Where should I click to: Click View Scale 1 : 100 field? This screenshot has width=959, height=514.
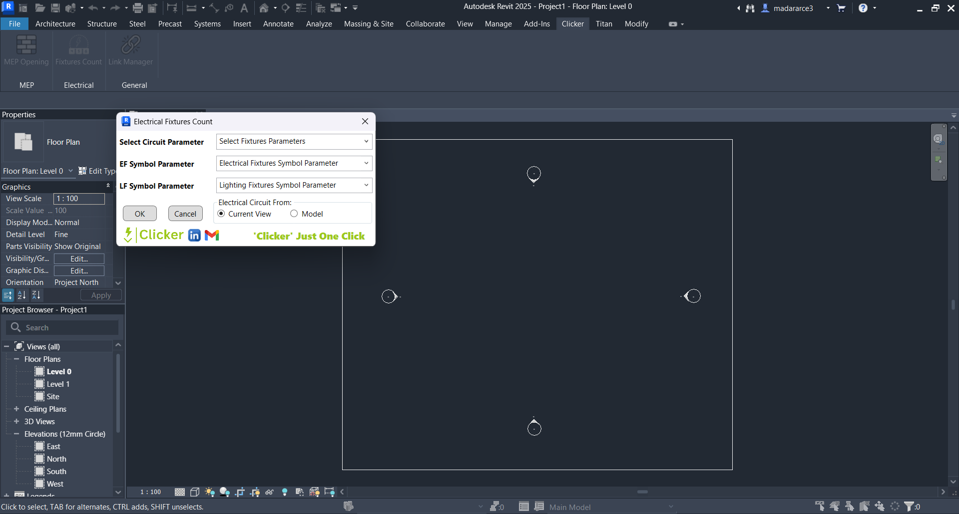[x=79, y=199]
